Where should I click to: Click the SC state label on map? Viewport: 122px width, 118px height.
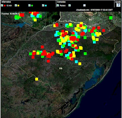pyautogui.click(x=90, y=20)
